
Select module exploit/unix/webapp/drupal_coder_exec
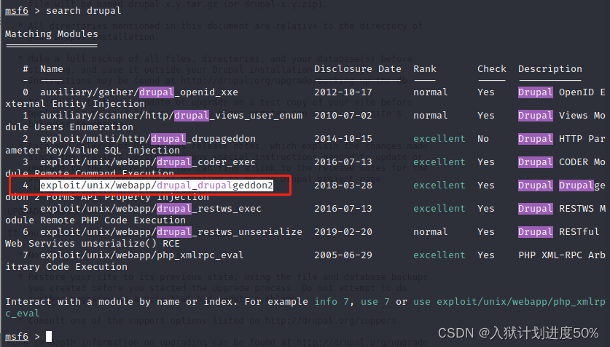[148, 162]
